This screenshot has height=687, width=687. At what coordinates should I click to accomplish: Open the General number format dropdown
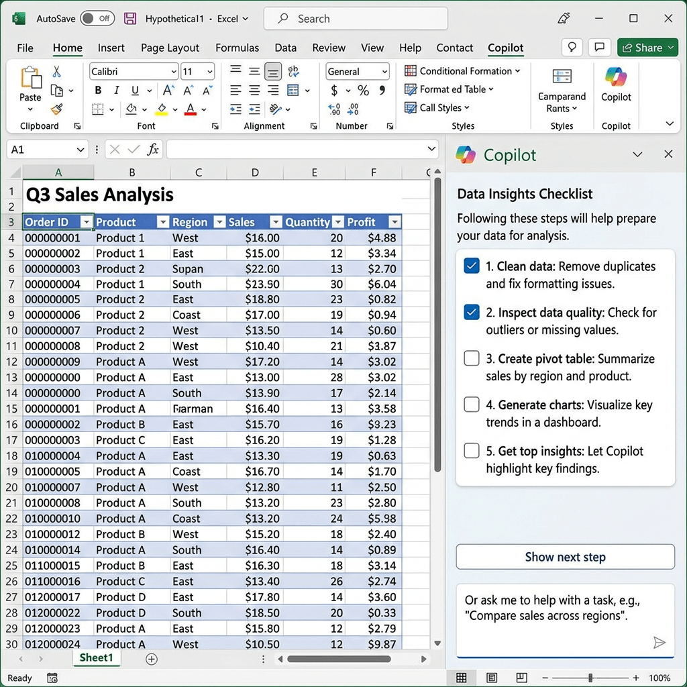click(384, 71)
